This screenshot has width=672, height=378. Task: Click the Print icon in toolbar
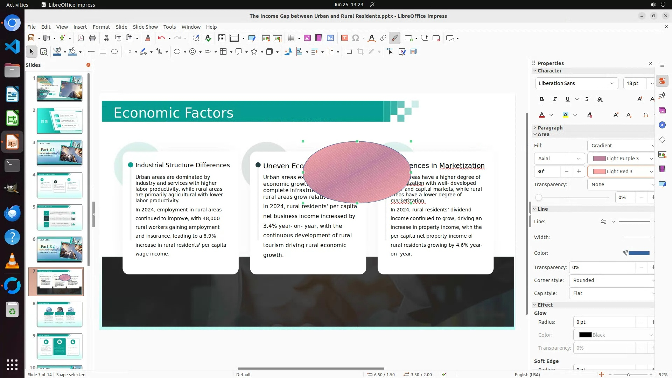(92, 38)
